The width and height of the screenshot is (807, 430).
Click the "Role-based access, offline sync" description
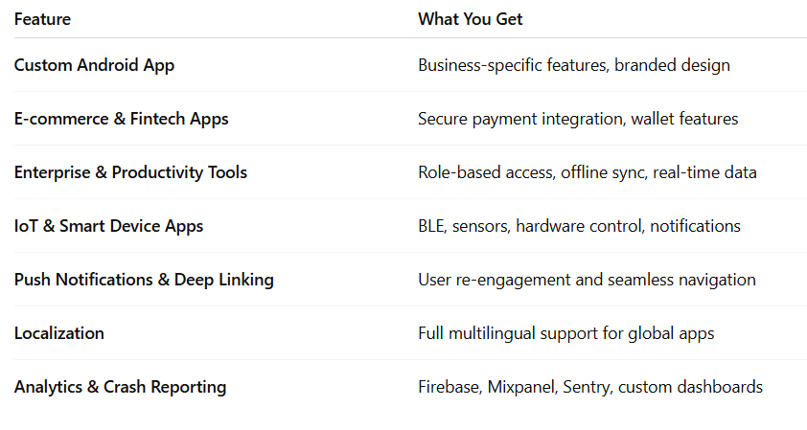[x=522, y=172]
